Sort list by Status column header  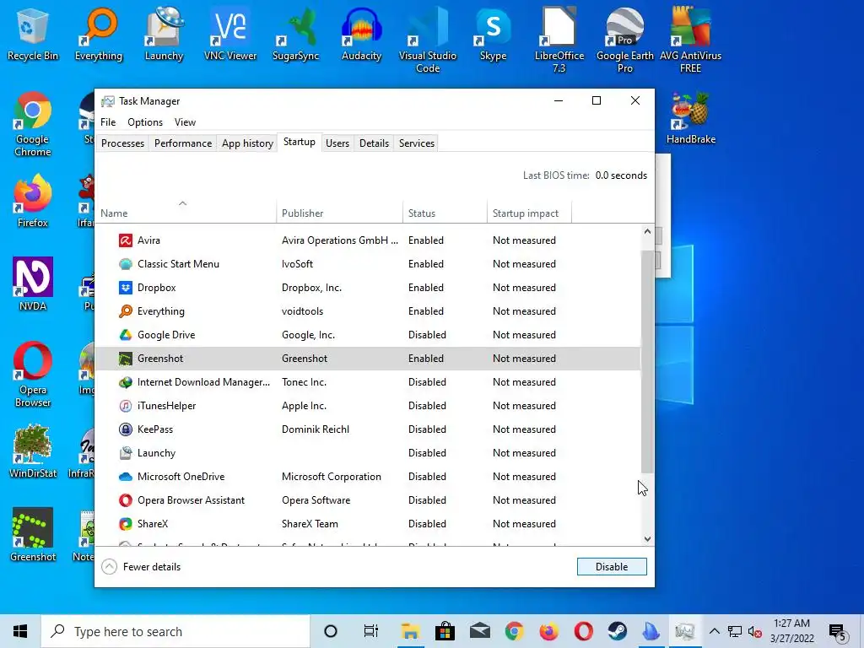(x=445, y=213)
